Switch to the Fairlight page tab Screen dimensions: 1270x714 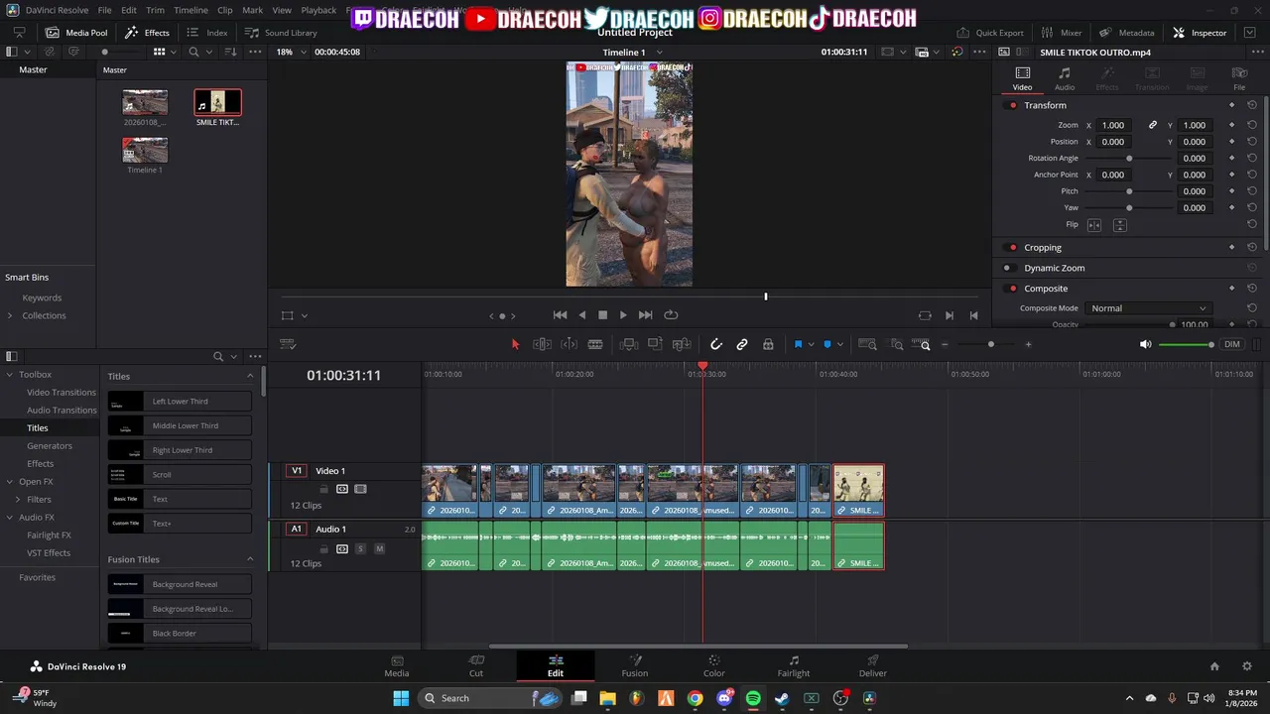794,666
